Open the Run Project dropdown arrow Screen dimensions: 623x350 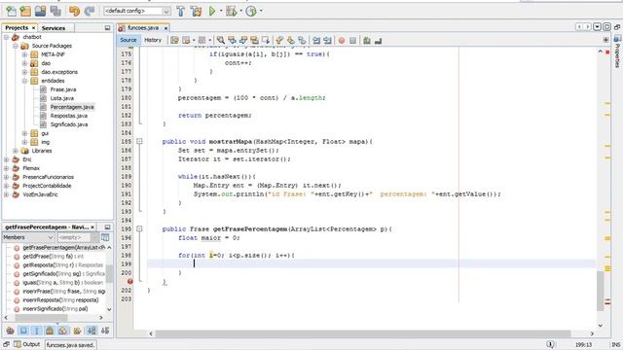[x=221, y=11]
